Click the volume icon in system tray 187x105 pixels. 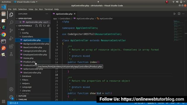point(177,2)
